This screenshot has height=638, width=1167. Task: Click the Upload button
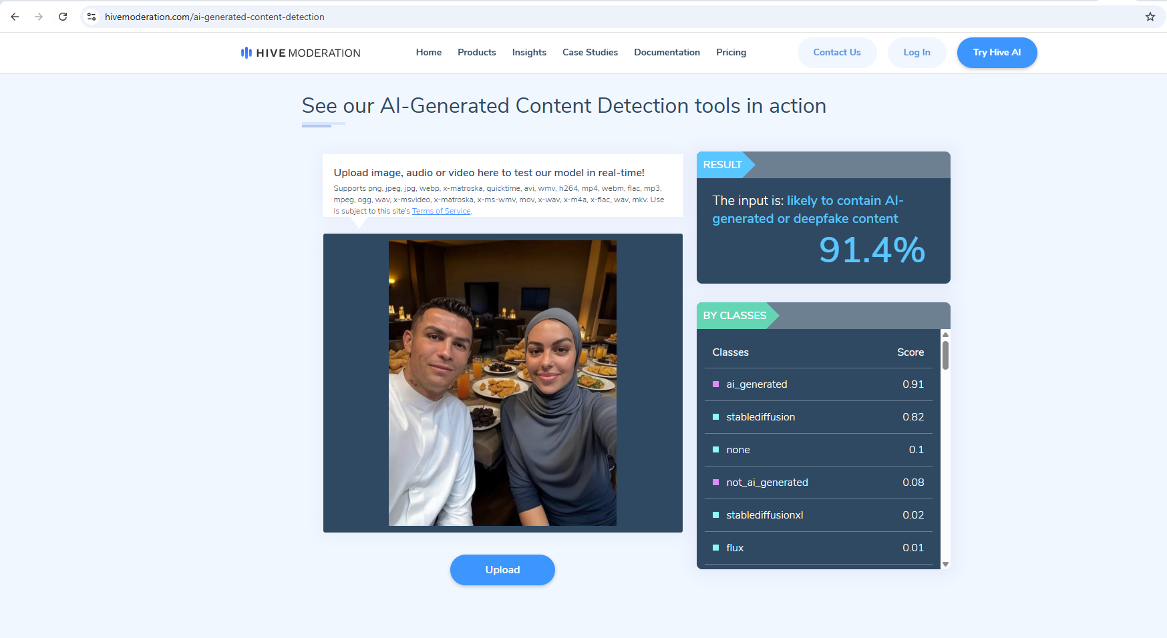point(502,569)
